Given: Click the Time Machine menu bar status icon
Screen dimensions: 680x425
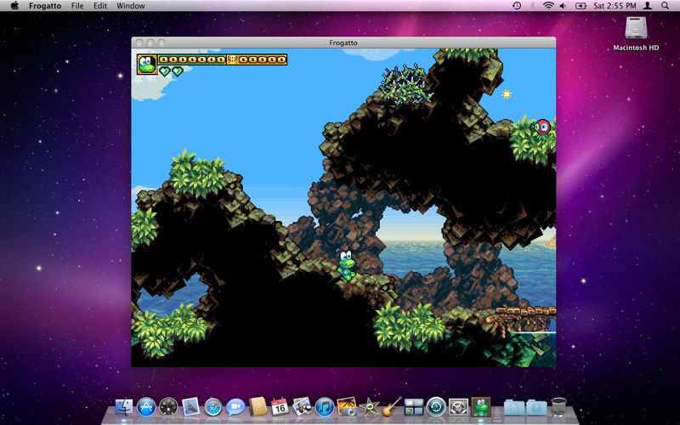Looking at the screenshot, I should [517, 6].
